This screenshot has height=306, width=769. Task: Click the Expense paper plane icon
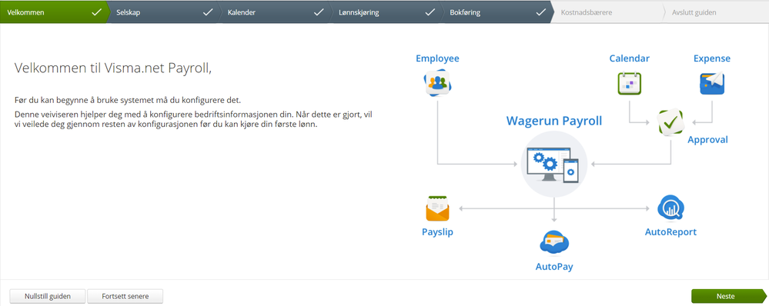point(711,83)
